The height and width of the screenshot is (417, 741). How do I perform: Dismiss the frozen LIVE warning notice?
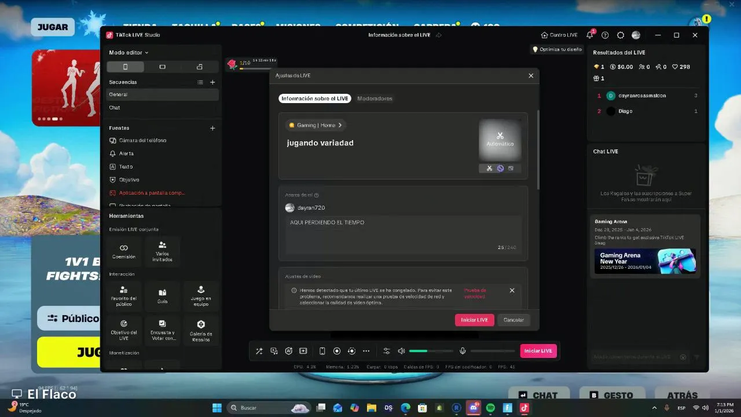pos(512,290)
